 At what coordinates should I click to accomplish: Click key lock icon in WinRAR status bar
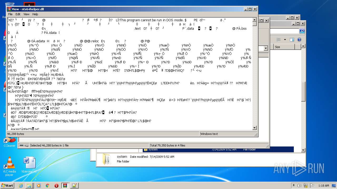coord(27,145)
